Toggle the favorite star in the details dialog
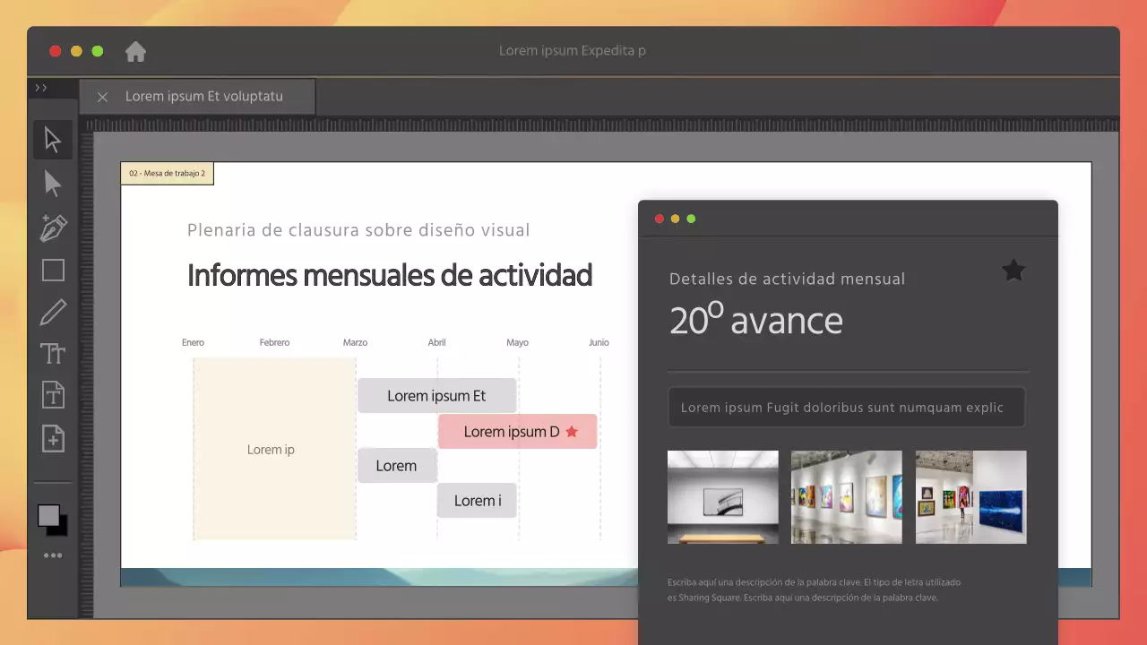 [1013, 270]
